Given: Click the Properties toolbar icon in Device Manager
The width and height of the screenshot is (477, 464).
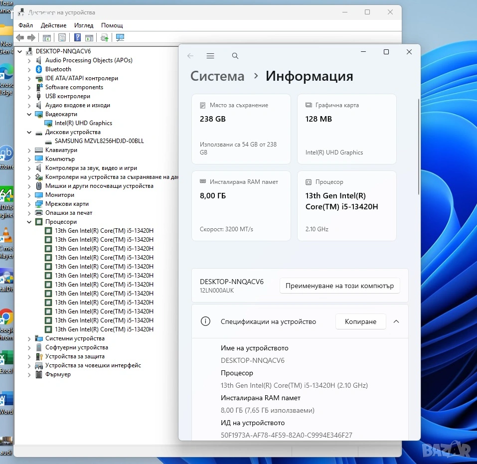Looking at the screenshot, I should pyautogui.click(x=62, y=37).
